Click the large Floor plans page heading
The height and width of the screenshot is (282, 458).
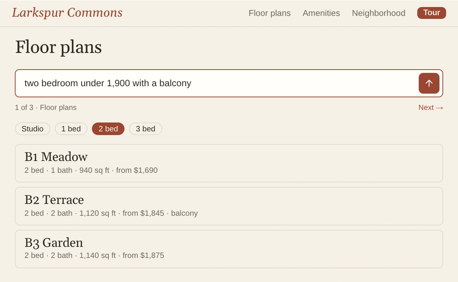[x=59, y=47]
